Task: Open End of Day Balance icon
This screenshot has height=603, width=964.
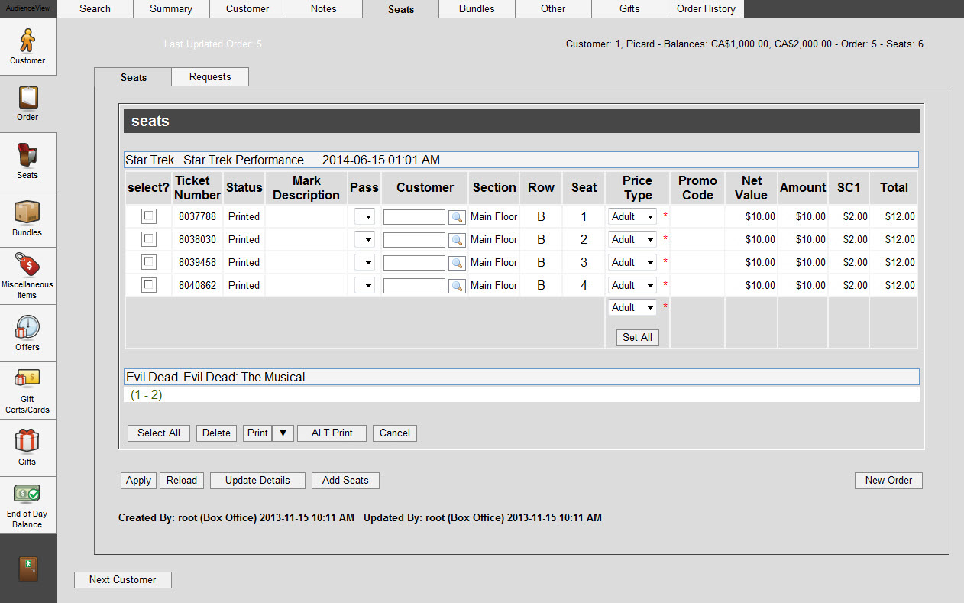Action: click(27, 505)
